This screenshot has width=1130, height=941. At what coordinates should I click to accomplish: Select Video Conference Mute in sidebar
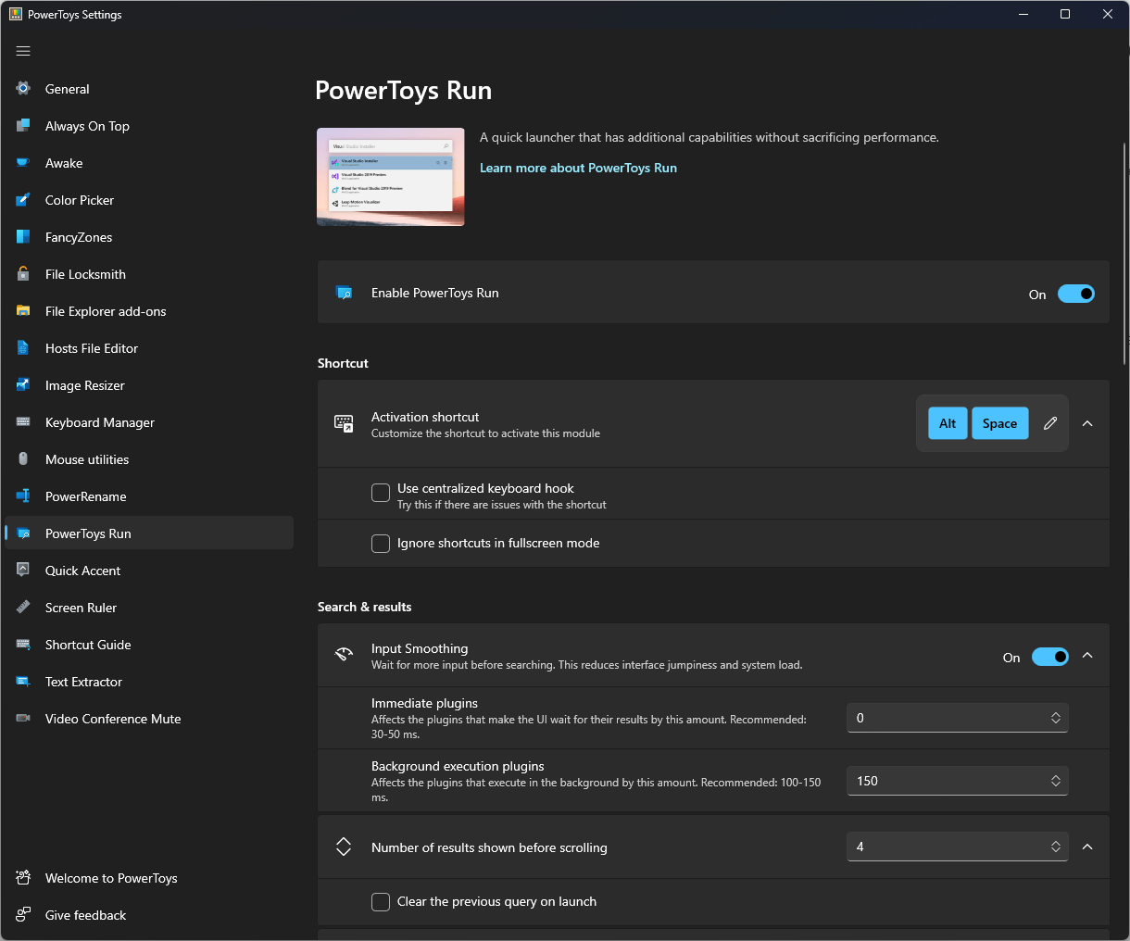[x=113, y=719]
